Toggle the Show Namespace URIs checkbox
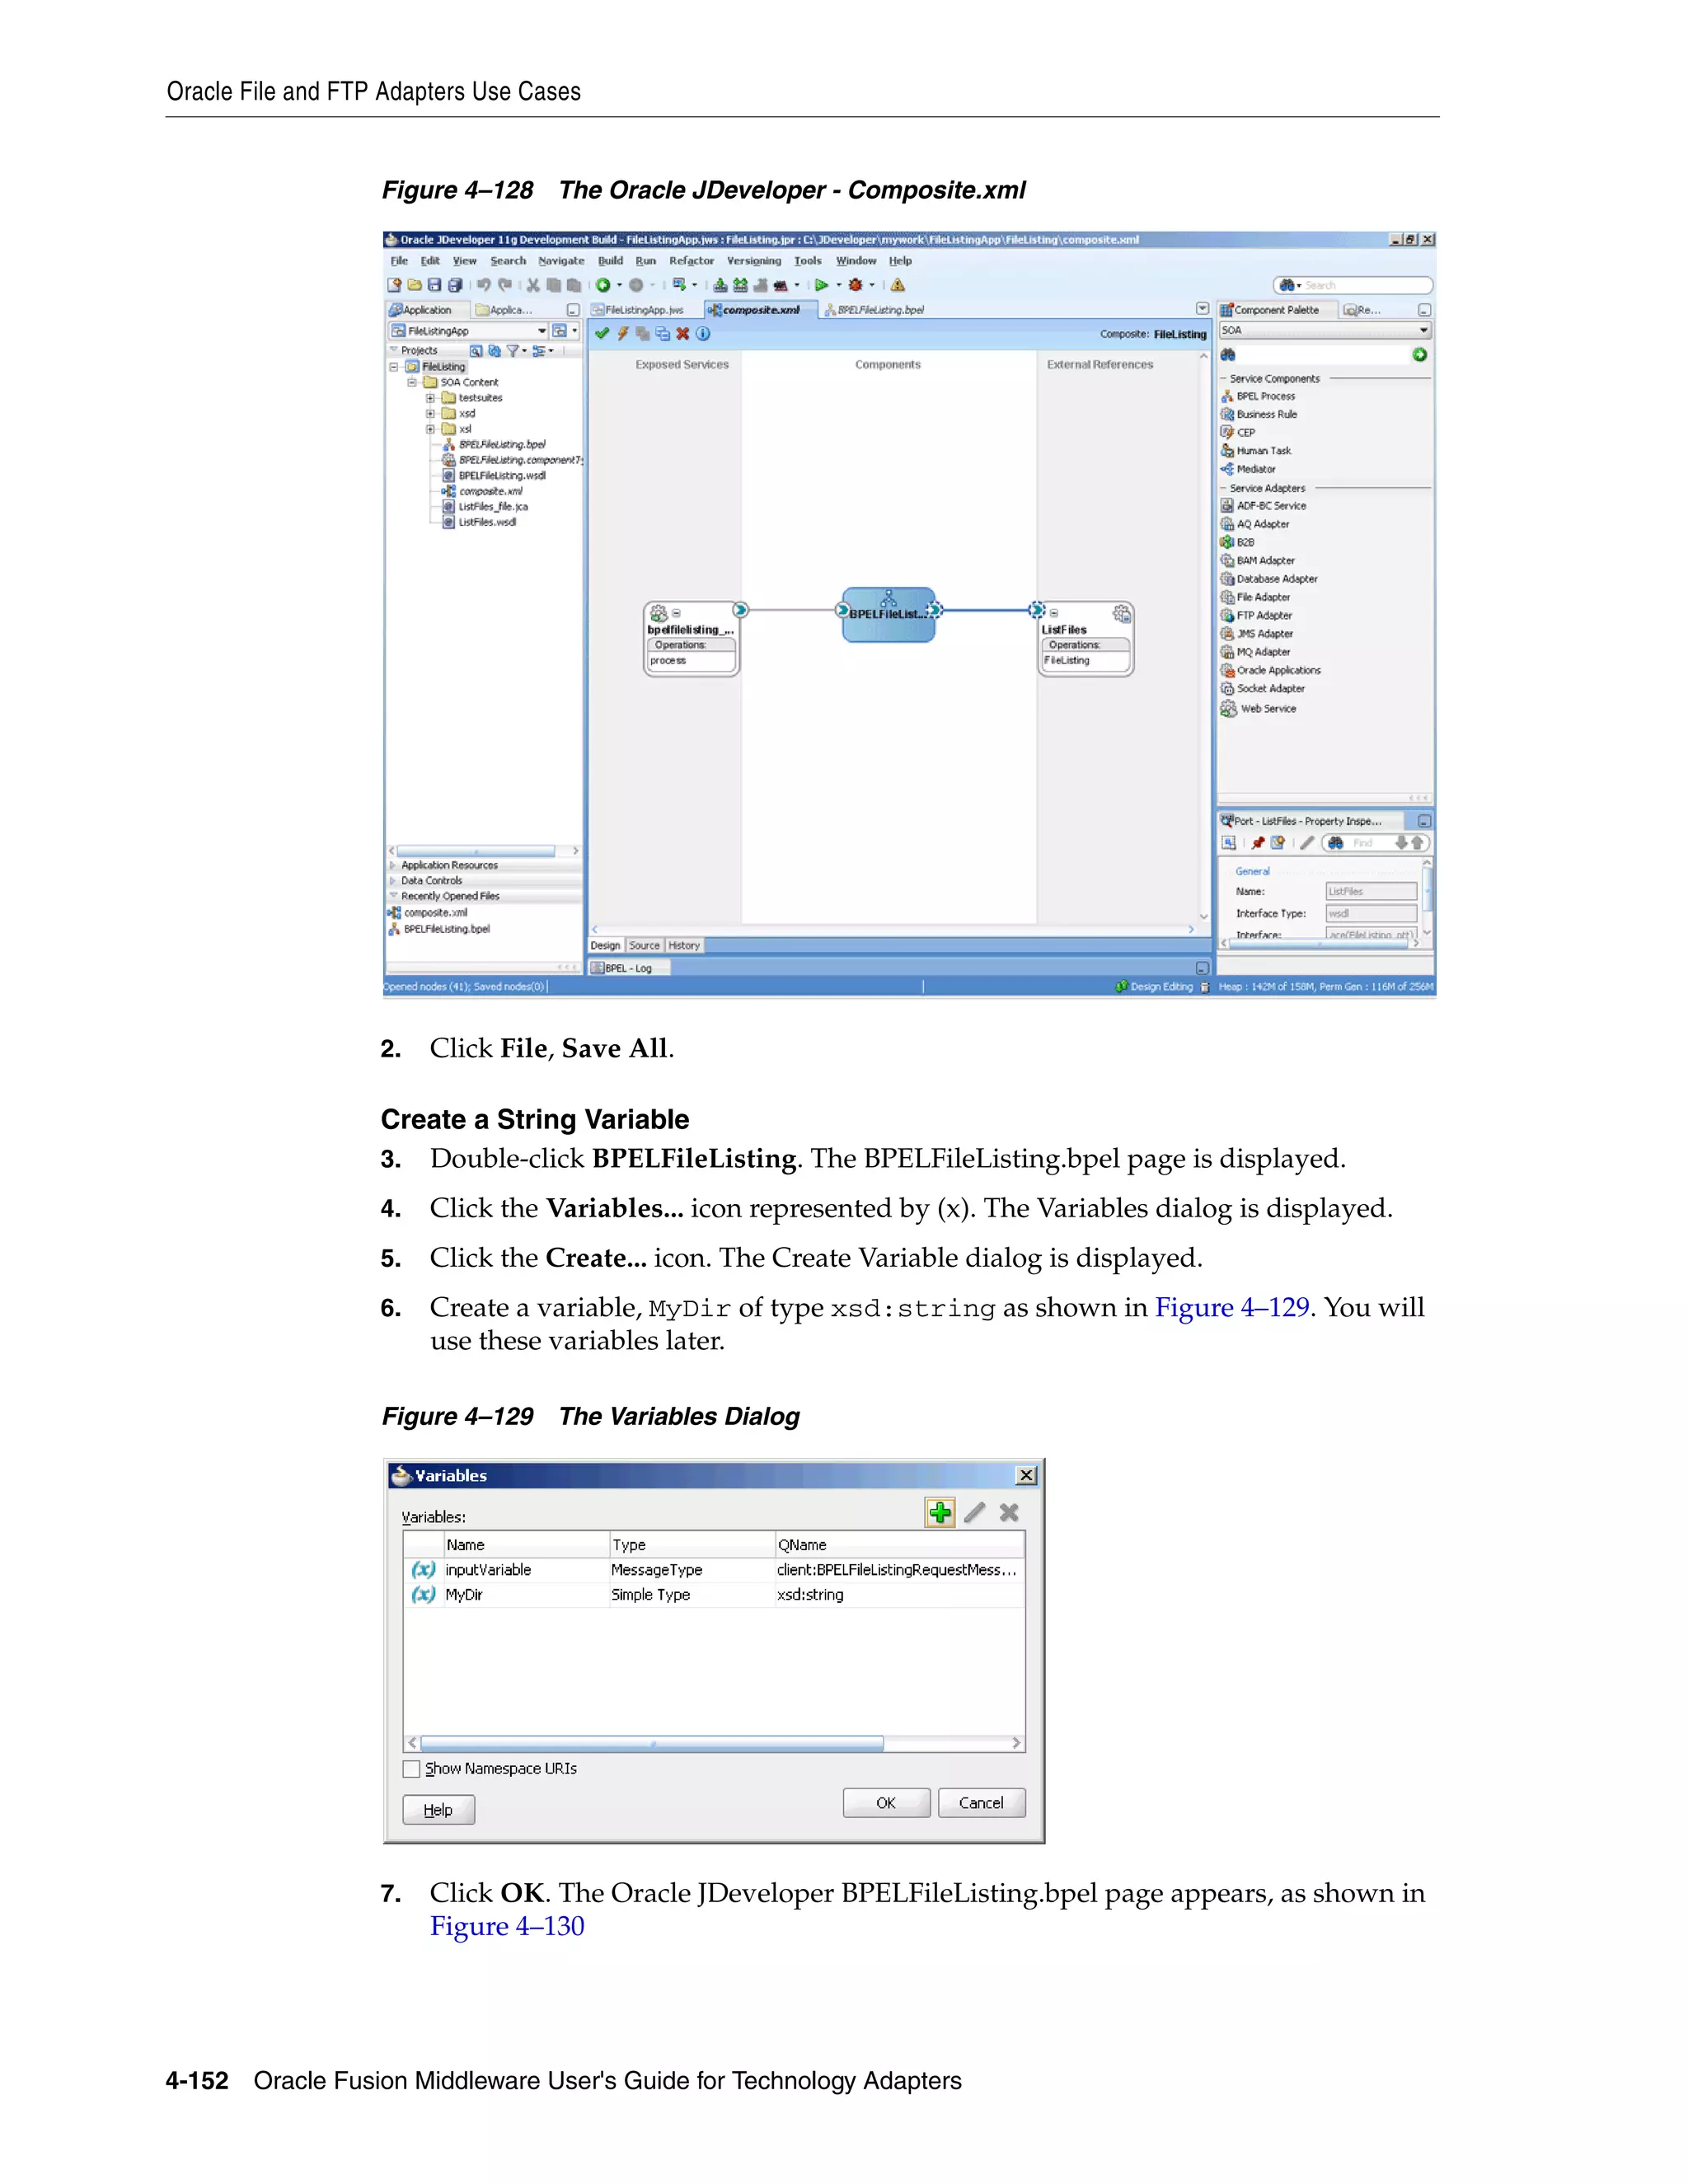1688x2184 pixels. coord(411,1769)
